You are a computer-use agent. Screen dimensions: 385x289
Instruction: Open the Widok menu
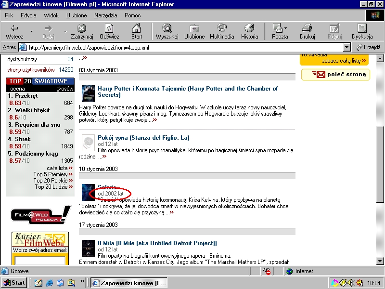pyautogui.click(x=51, y=15)
